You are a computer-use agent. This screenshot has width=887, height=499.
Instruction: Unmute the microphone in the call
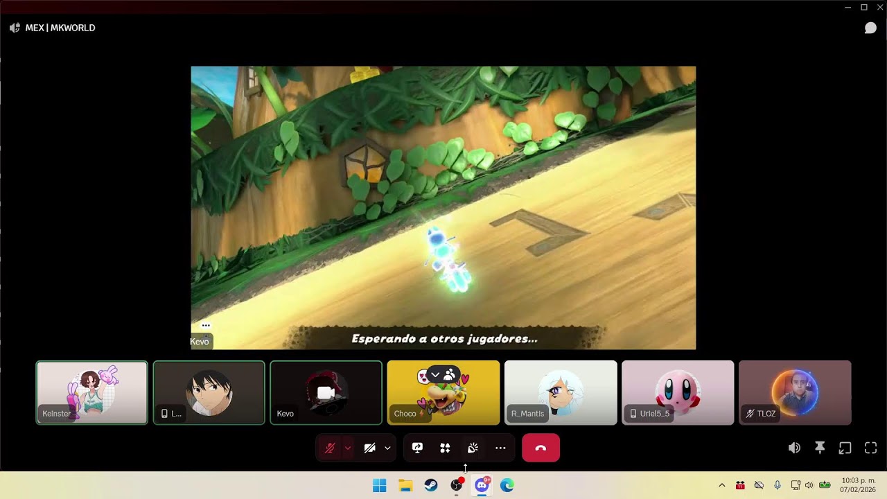tap(330, 448)
